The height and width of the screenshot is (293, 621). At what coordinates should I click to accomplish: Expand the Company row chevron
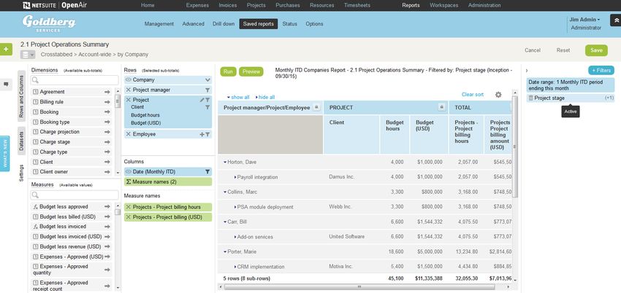[x=207, y=79]
